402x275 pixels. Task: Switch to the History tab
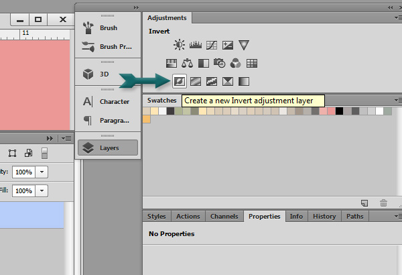click(324, 217)
